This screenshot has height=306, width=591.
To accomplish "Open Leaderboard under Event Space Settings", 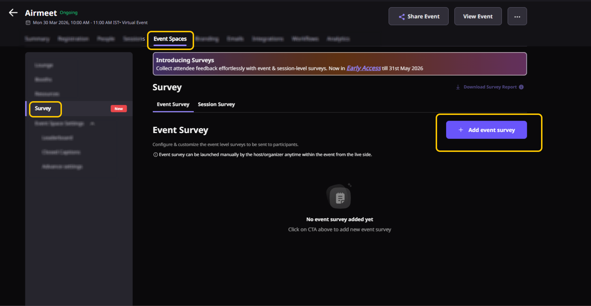I will 58,138.
